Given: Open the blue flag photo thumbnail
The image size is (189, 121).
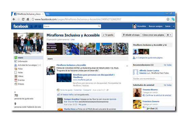Looking at the screenshot, I should [x=71, y=49].
